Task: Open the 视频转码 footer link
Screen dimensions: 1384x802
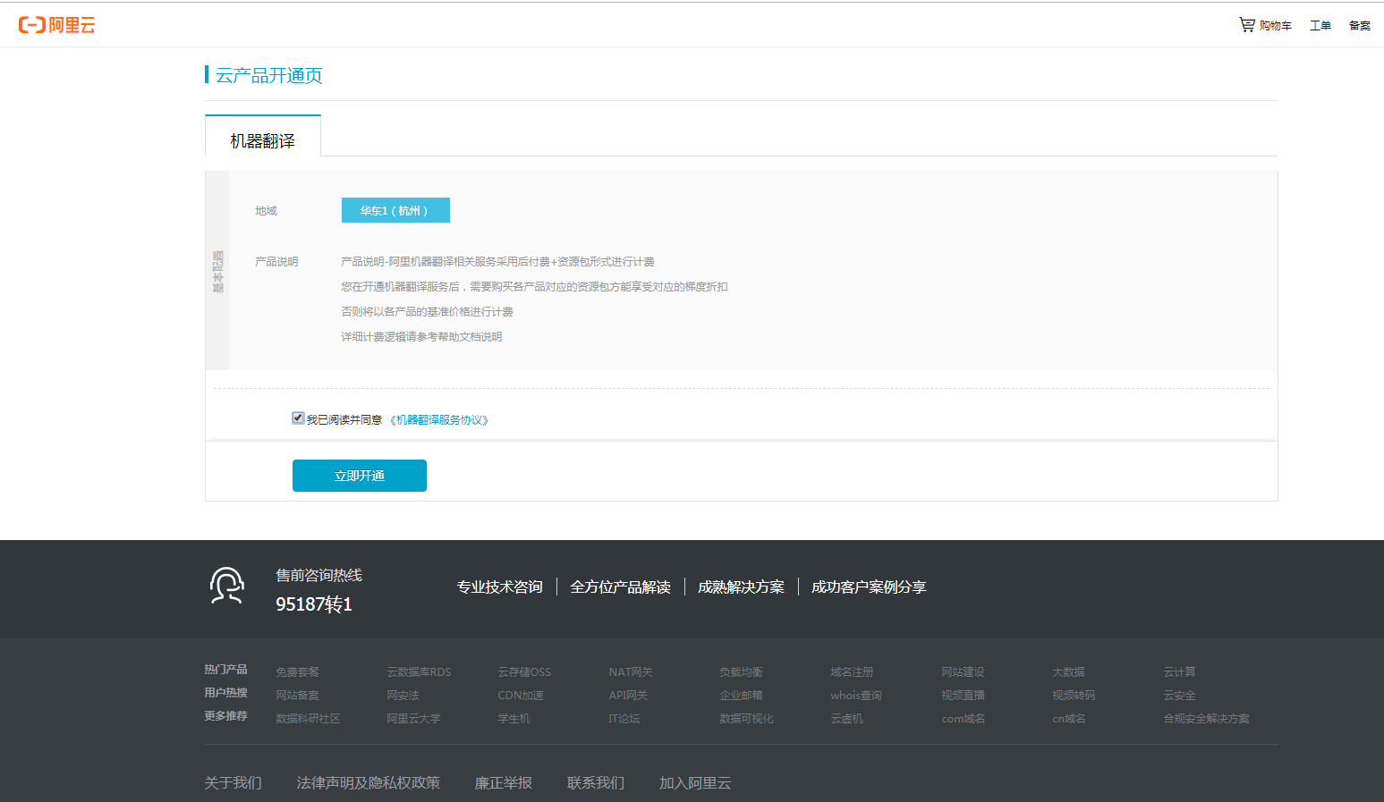Action: pyautogui.click(x=1074, y=695)
